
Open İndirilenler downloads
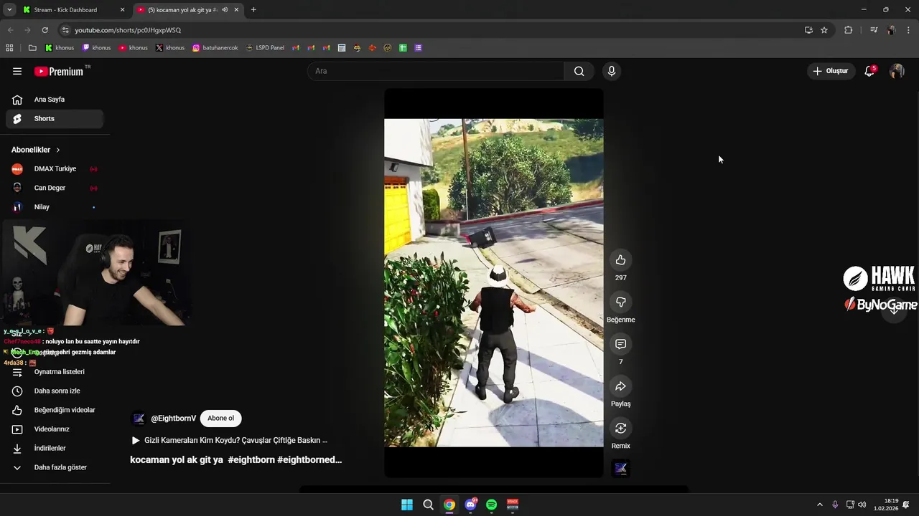(x=55, y=449)
